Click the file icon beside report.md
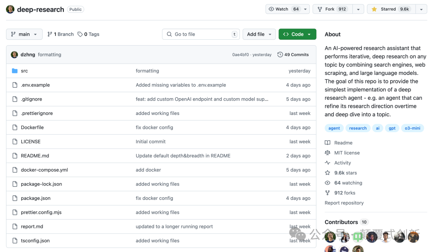 pyautogui.click(x=15, y=227)
